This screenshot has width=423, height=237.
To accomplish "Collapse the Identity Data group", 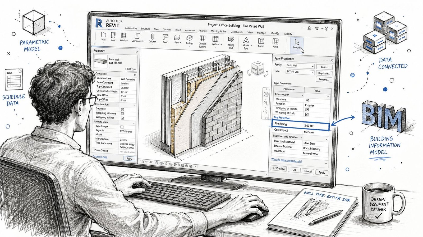I will (134, 123).
